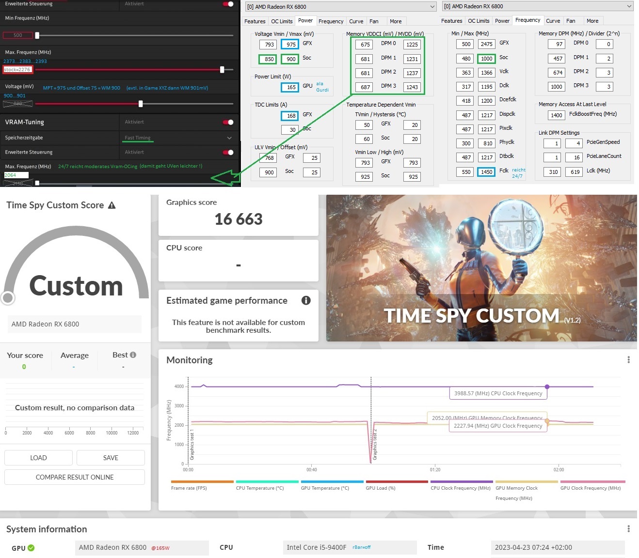Toggle Frame rate (FPS) legend in Monitoring chart

[202, 485]
